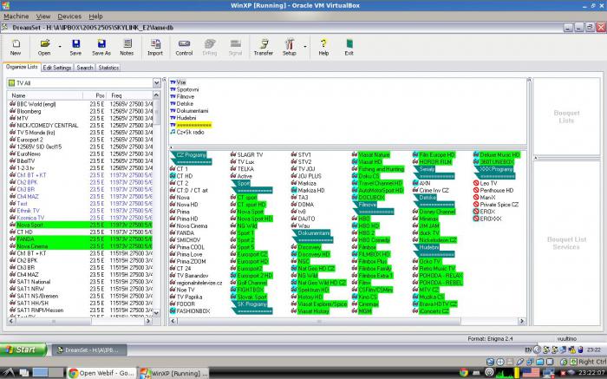Click the Save toolbar icon
Viewport: 607px width, 379px height.
click(75, 47)
